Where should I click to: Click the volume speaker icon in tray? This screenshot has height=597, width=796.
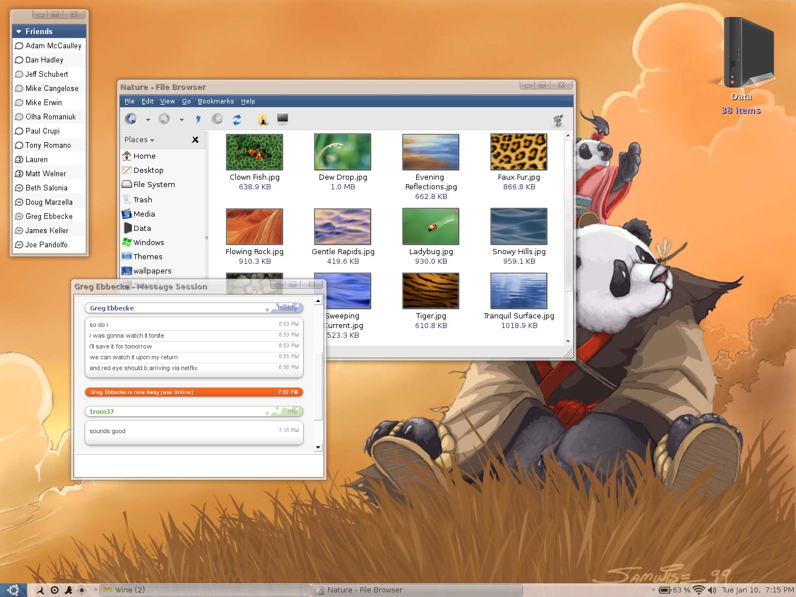pos(712,590)
